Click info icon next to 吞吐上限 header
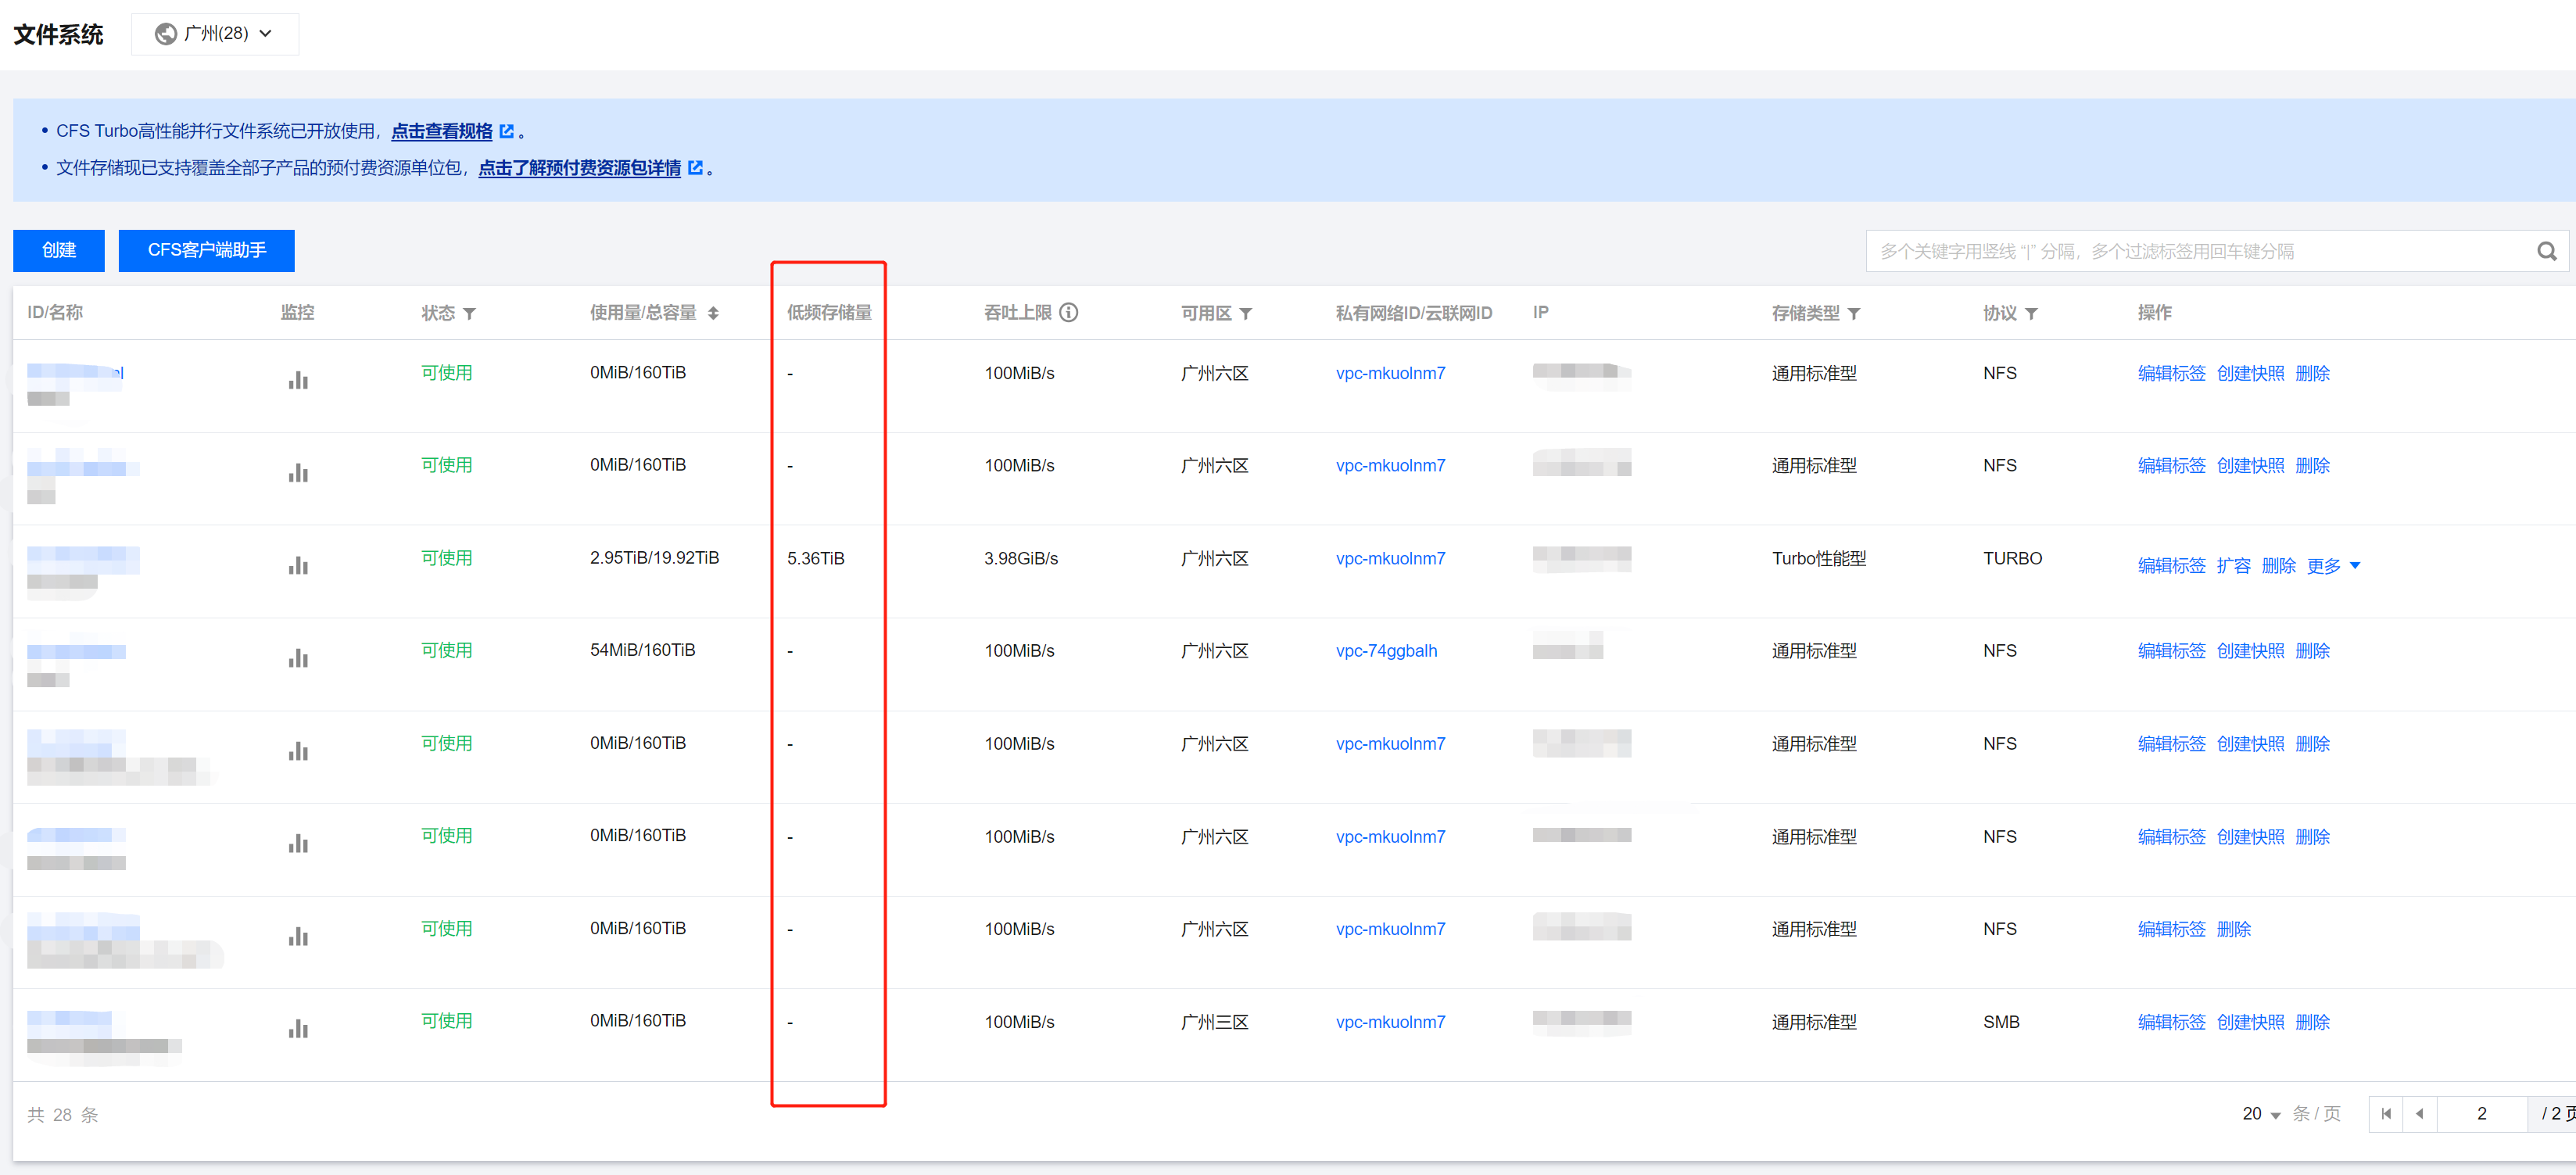The width and height of the screenshot is (2576, 1175). 1069,313
